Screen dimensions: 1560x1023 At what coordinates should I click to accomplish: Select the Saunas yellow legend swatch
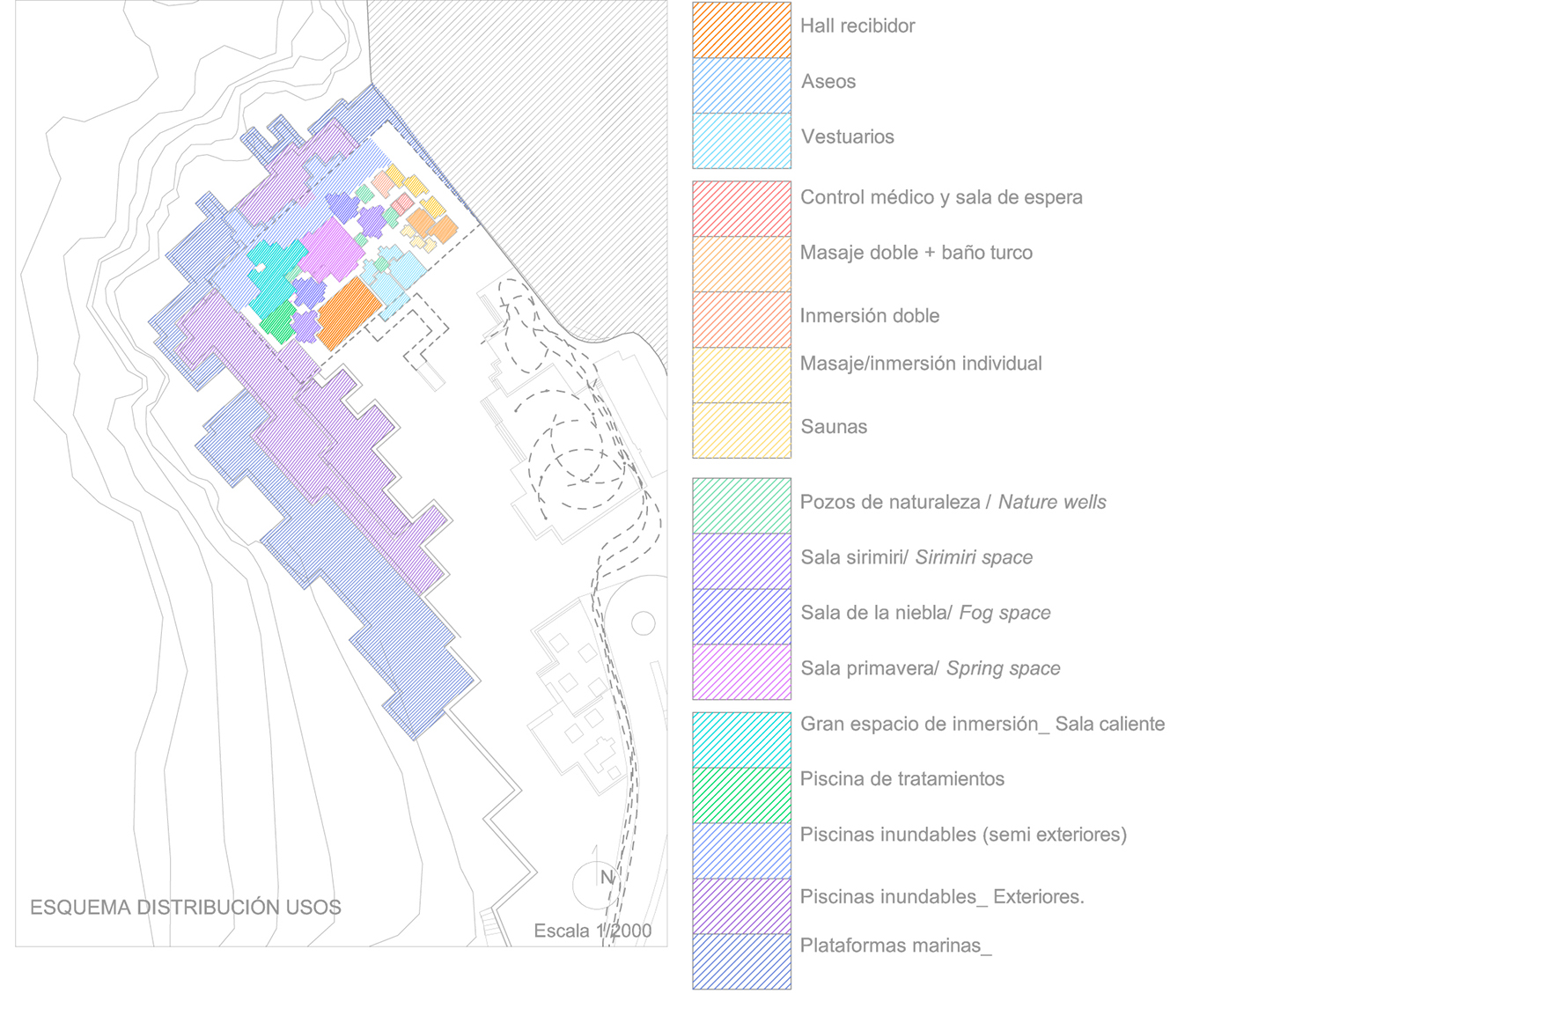[741, 431]
